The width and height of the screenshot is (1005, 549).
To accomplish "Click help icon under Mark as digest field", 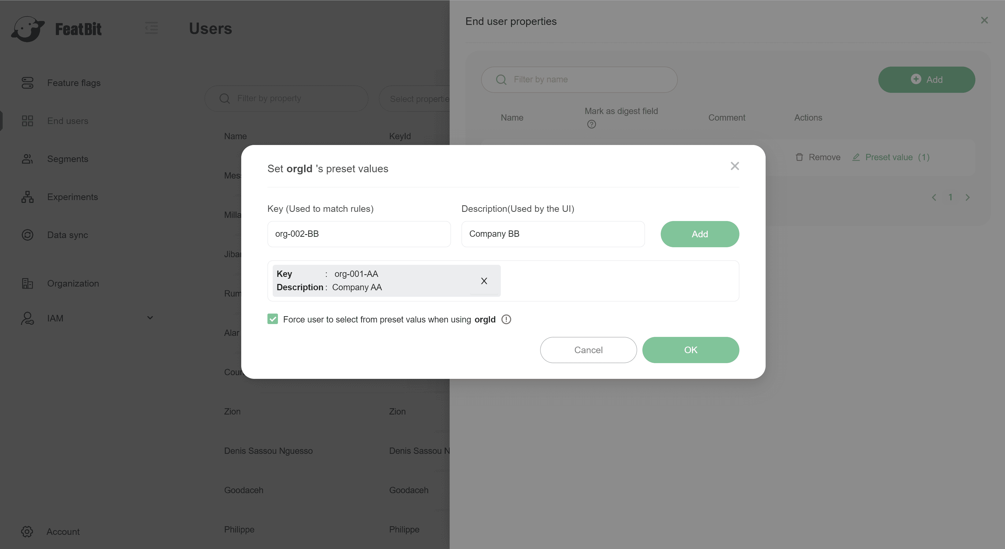I will click(592, 125).
